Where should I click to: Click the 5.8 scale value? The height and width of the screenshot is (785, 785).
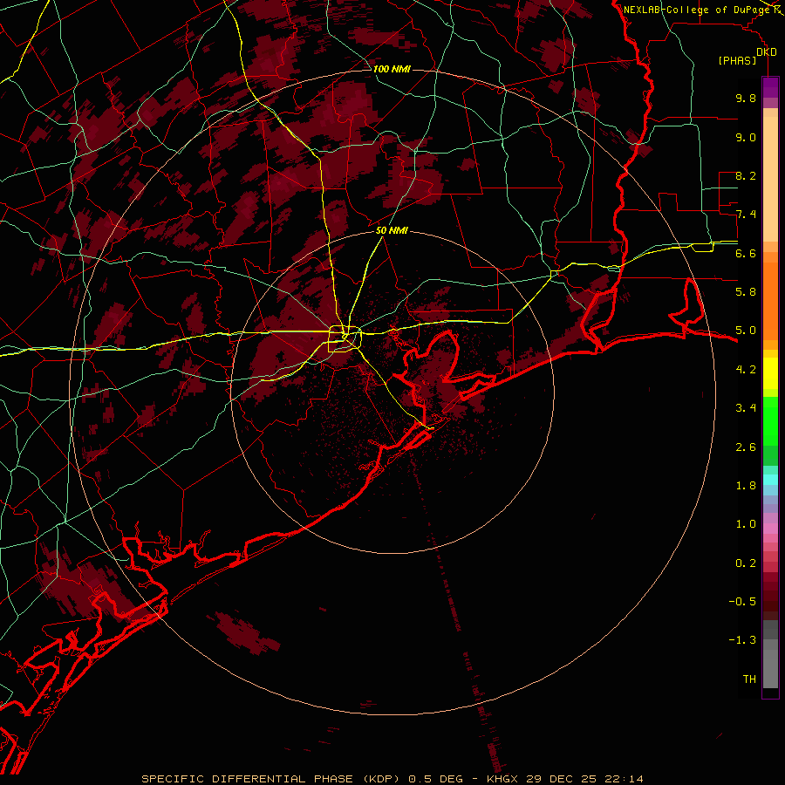pos(746,291)
